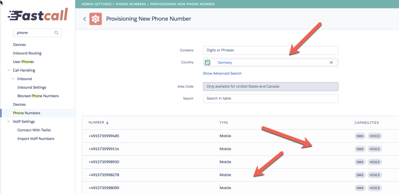Open Inbound Routing in sidebar
The image size is (399, 194).
(x=27, y=53)
